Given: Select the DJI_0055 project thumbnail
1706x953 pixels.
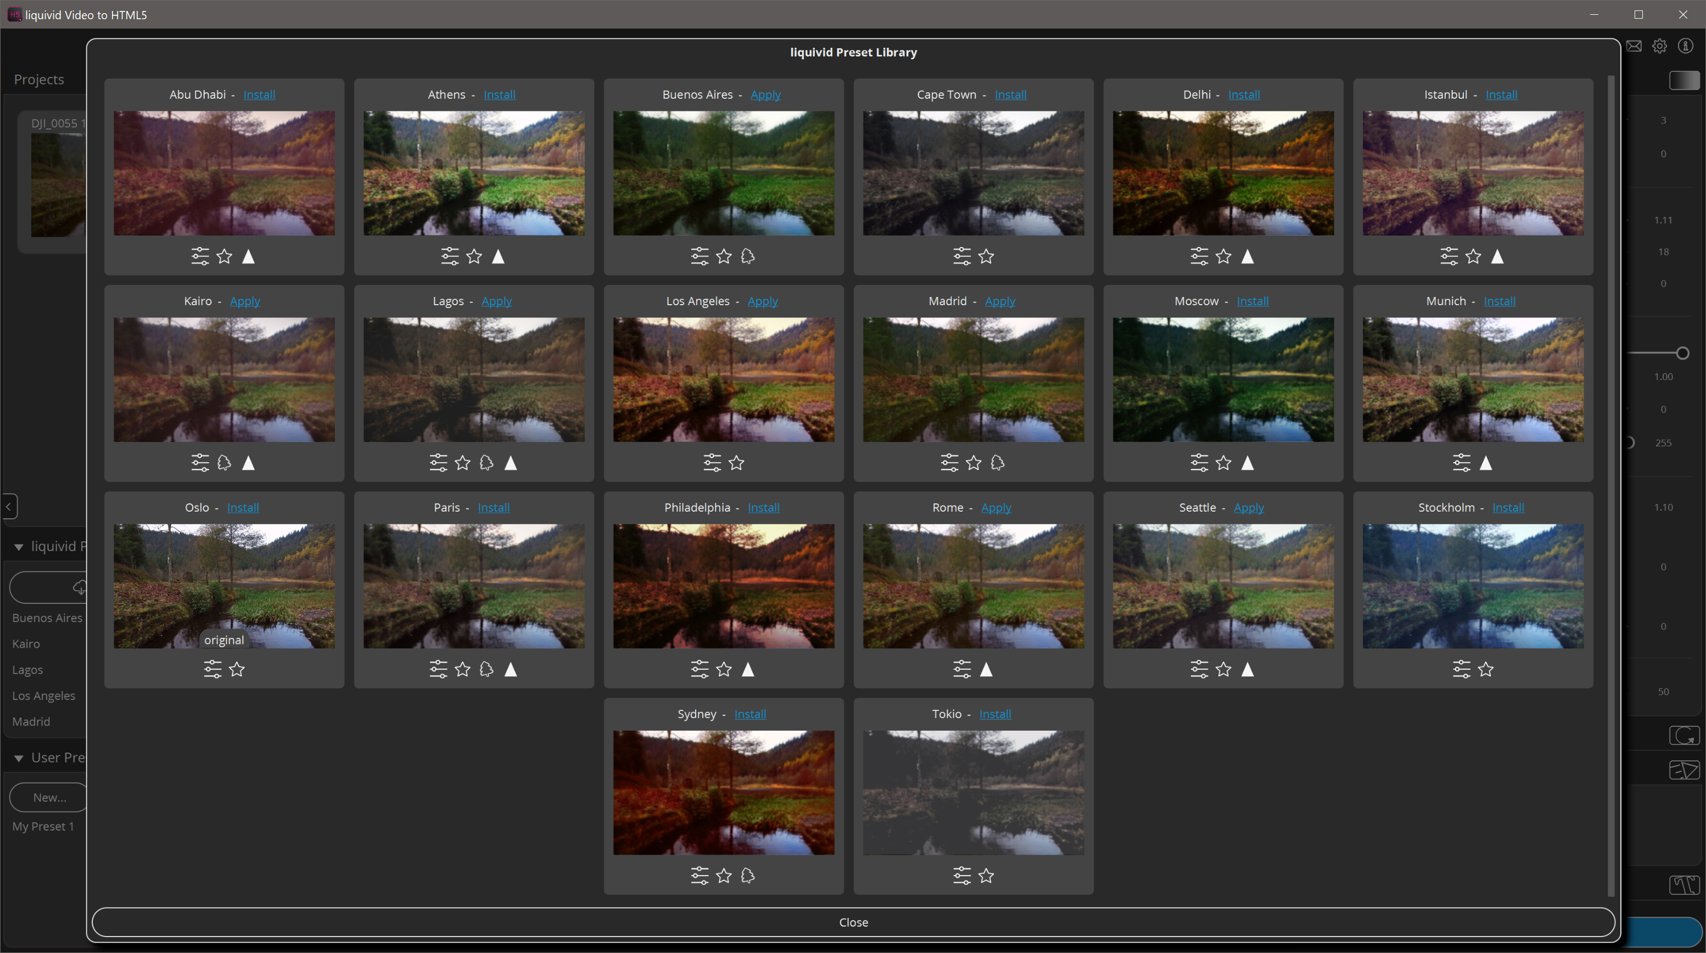Looking at the screenshot, I should click(58, 183).
